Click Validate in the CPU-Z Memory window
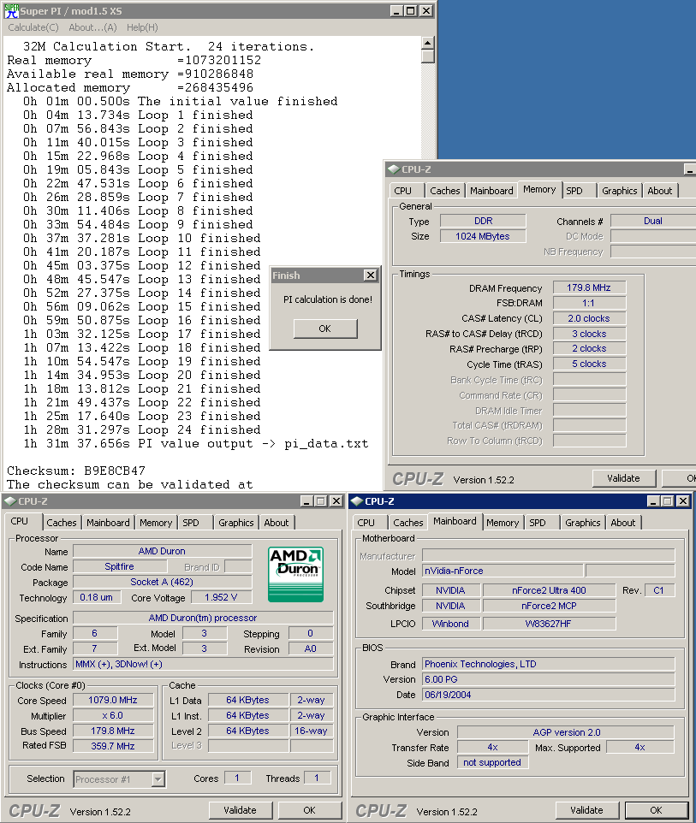 tap(623, 478)
